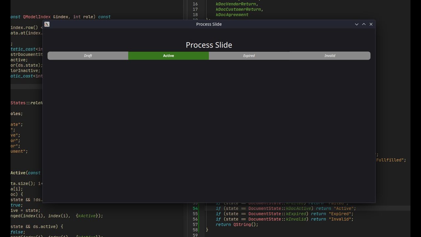Click kActive in dataChanged line of left editor
Viewport: 421px width, 237px height.
tap(87, 216)
